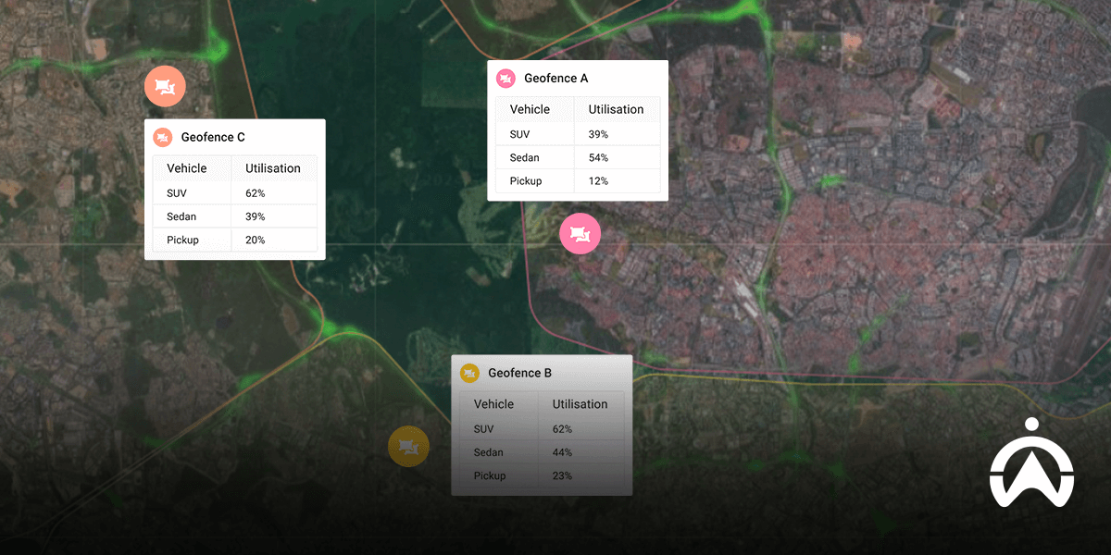Open the Geofence B popup title
Screen dimensions: 1111x555
(x=520, y=372)
